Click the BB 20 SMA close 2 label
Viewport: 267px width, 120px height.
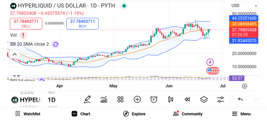point(30,44)
